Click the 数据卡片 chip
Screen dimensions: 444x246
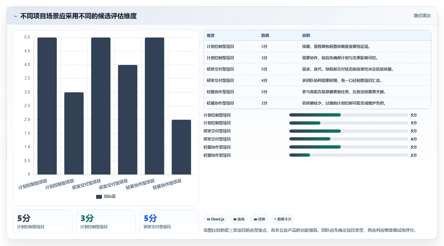click(283, 219)
